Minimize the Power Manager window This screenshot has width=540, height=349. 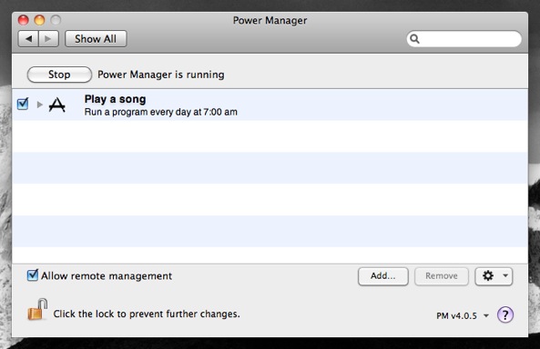(x=39, y=20)
